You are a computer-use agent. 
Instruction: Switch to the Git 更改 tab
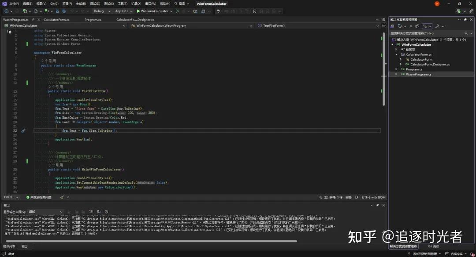click(434, 246)
